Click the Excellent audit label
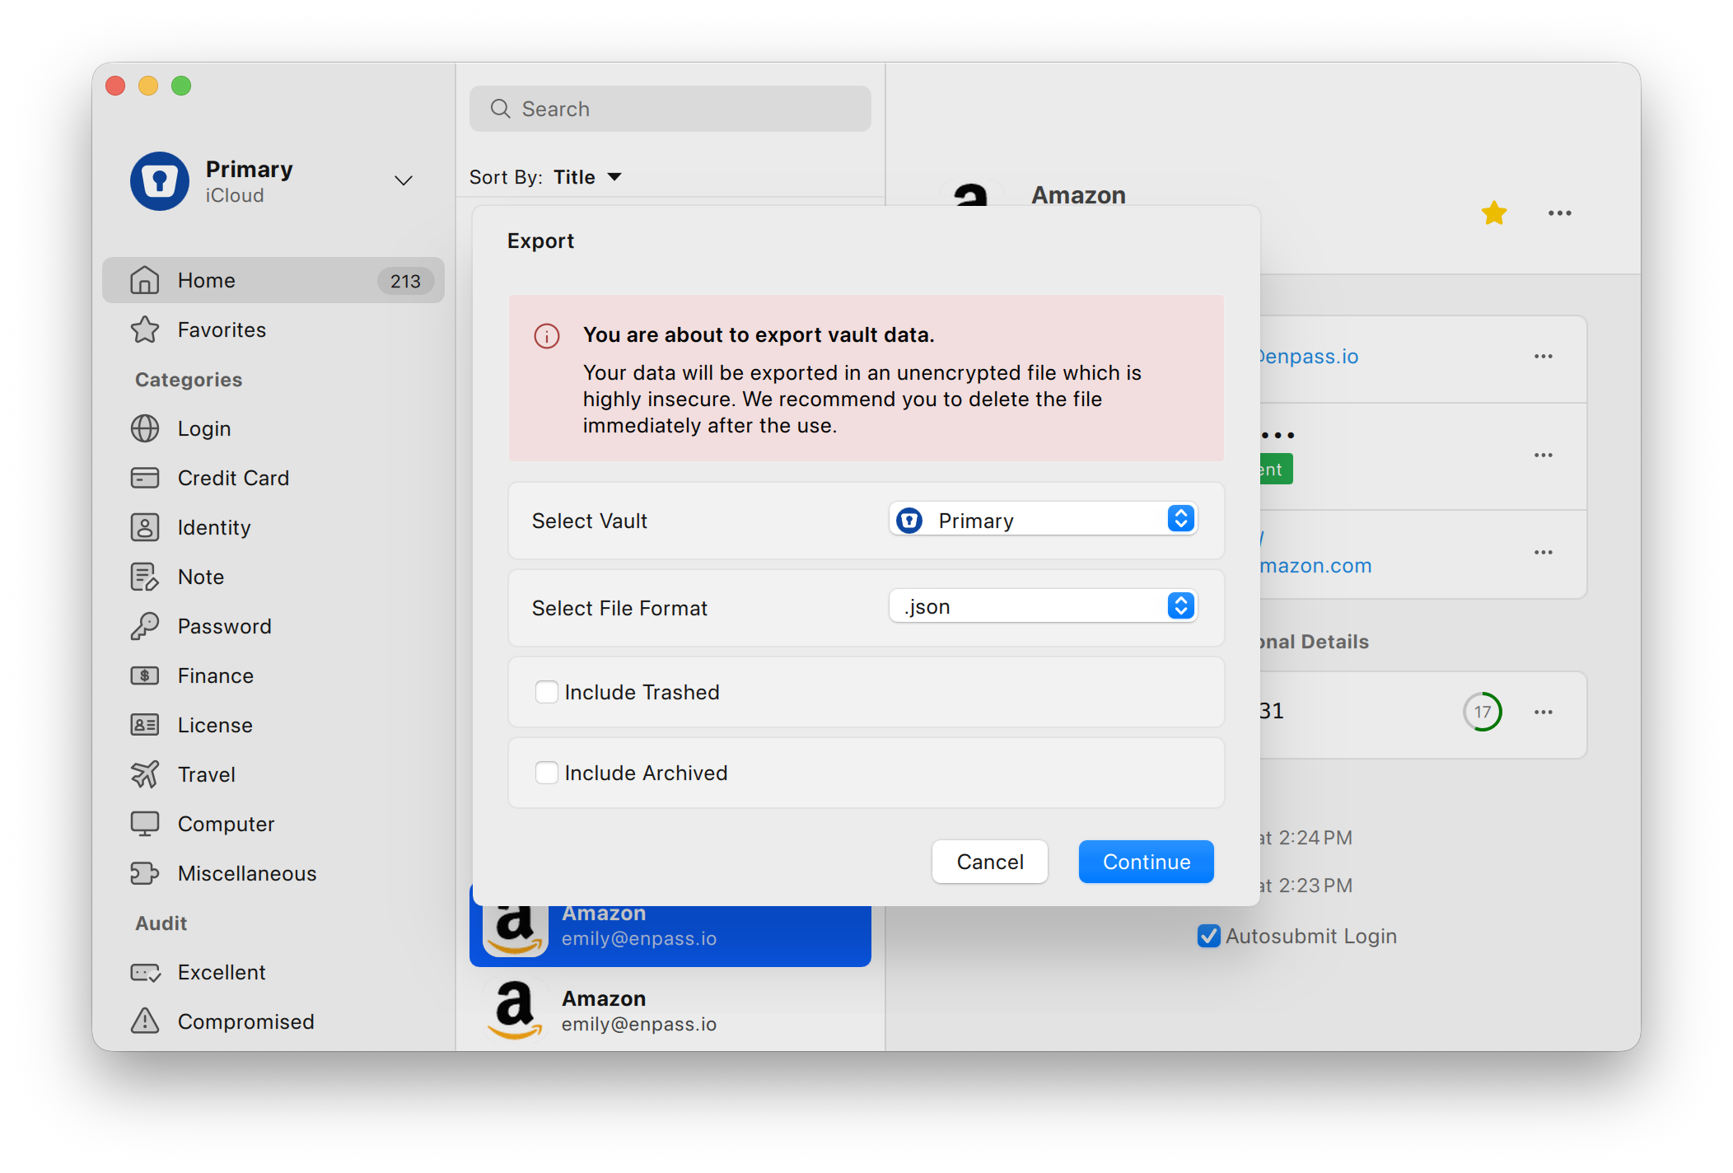This screenshot has height=1173, width=1733. point(222,972)
